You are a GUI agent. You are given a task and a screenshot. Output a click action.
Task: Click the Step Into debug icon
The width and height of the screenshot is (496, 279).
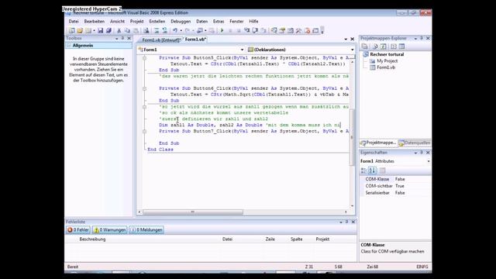point(246,31)
